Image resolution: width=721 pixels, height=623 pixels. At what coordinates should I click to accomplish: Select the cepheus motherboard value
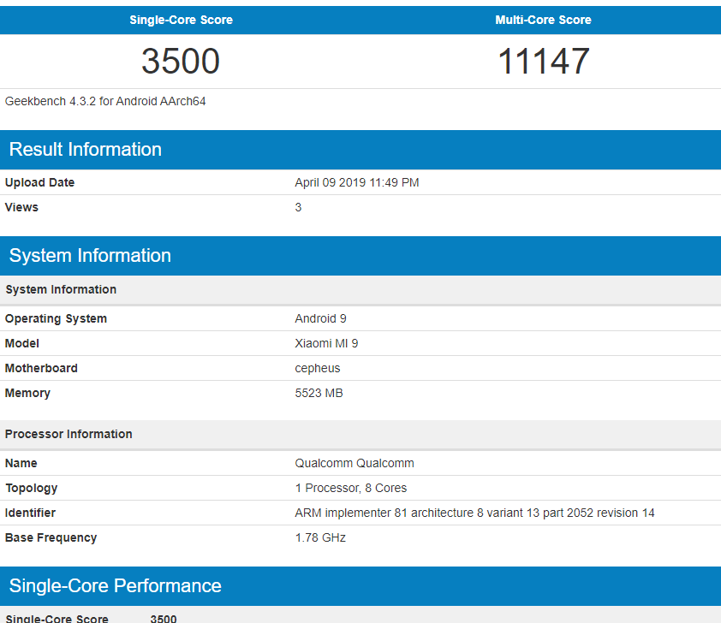pyautogui.click(x=318, y=369)
